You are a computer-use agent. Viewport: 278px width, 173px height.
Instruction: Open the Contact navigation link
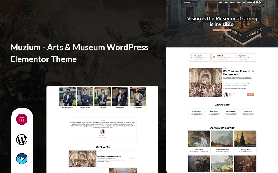tap(249, 3)
